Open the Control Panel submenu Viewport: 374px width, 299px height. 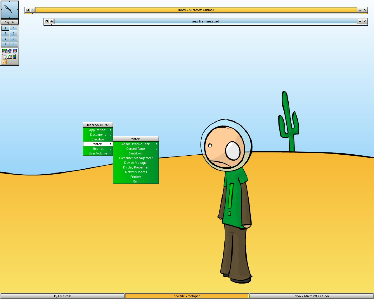coord(136,149)
